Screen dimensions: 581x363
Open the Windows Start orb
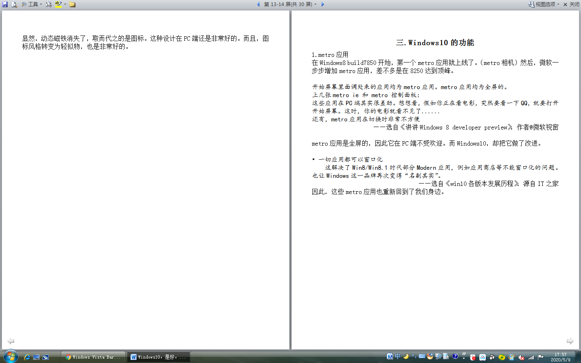tap(11, 357)
